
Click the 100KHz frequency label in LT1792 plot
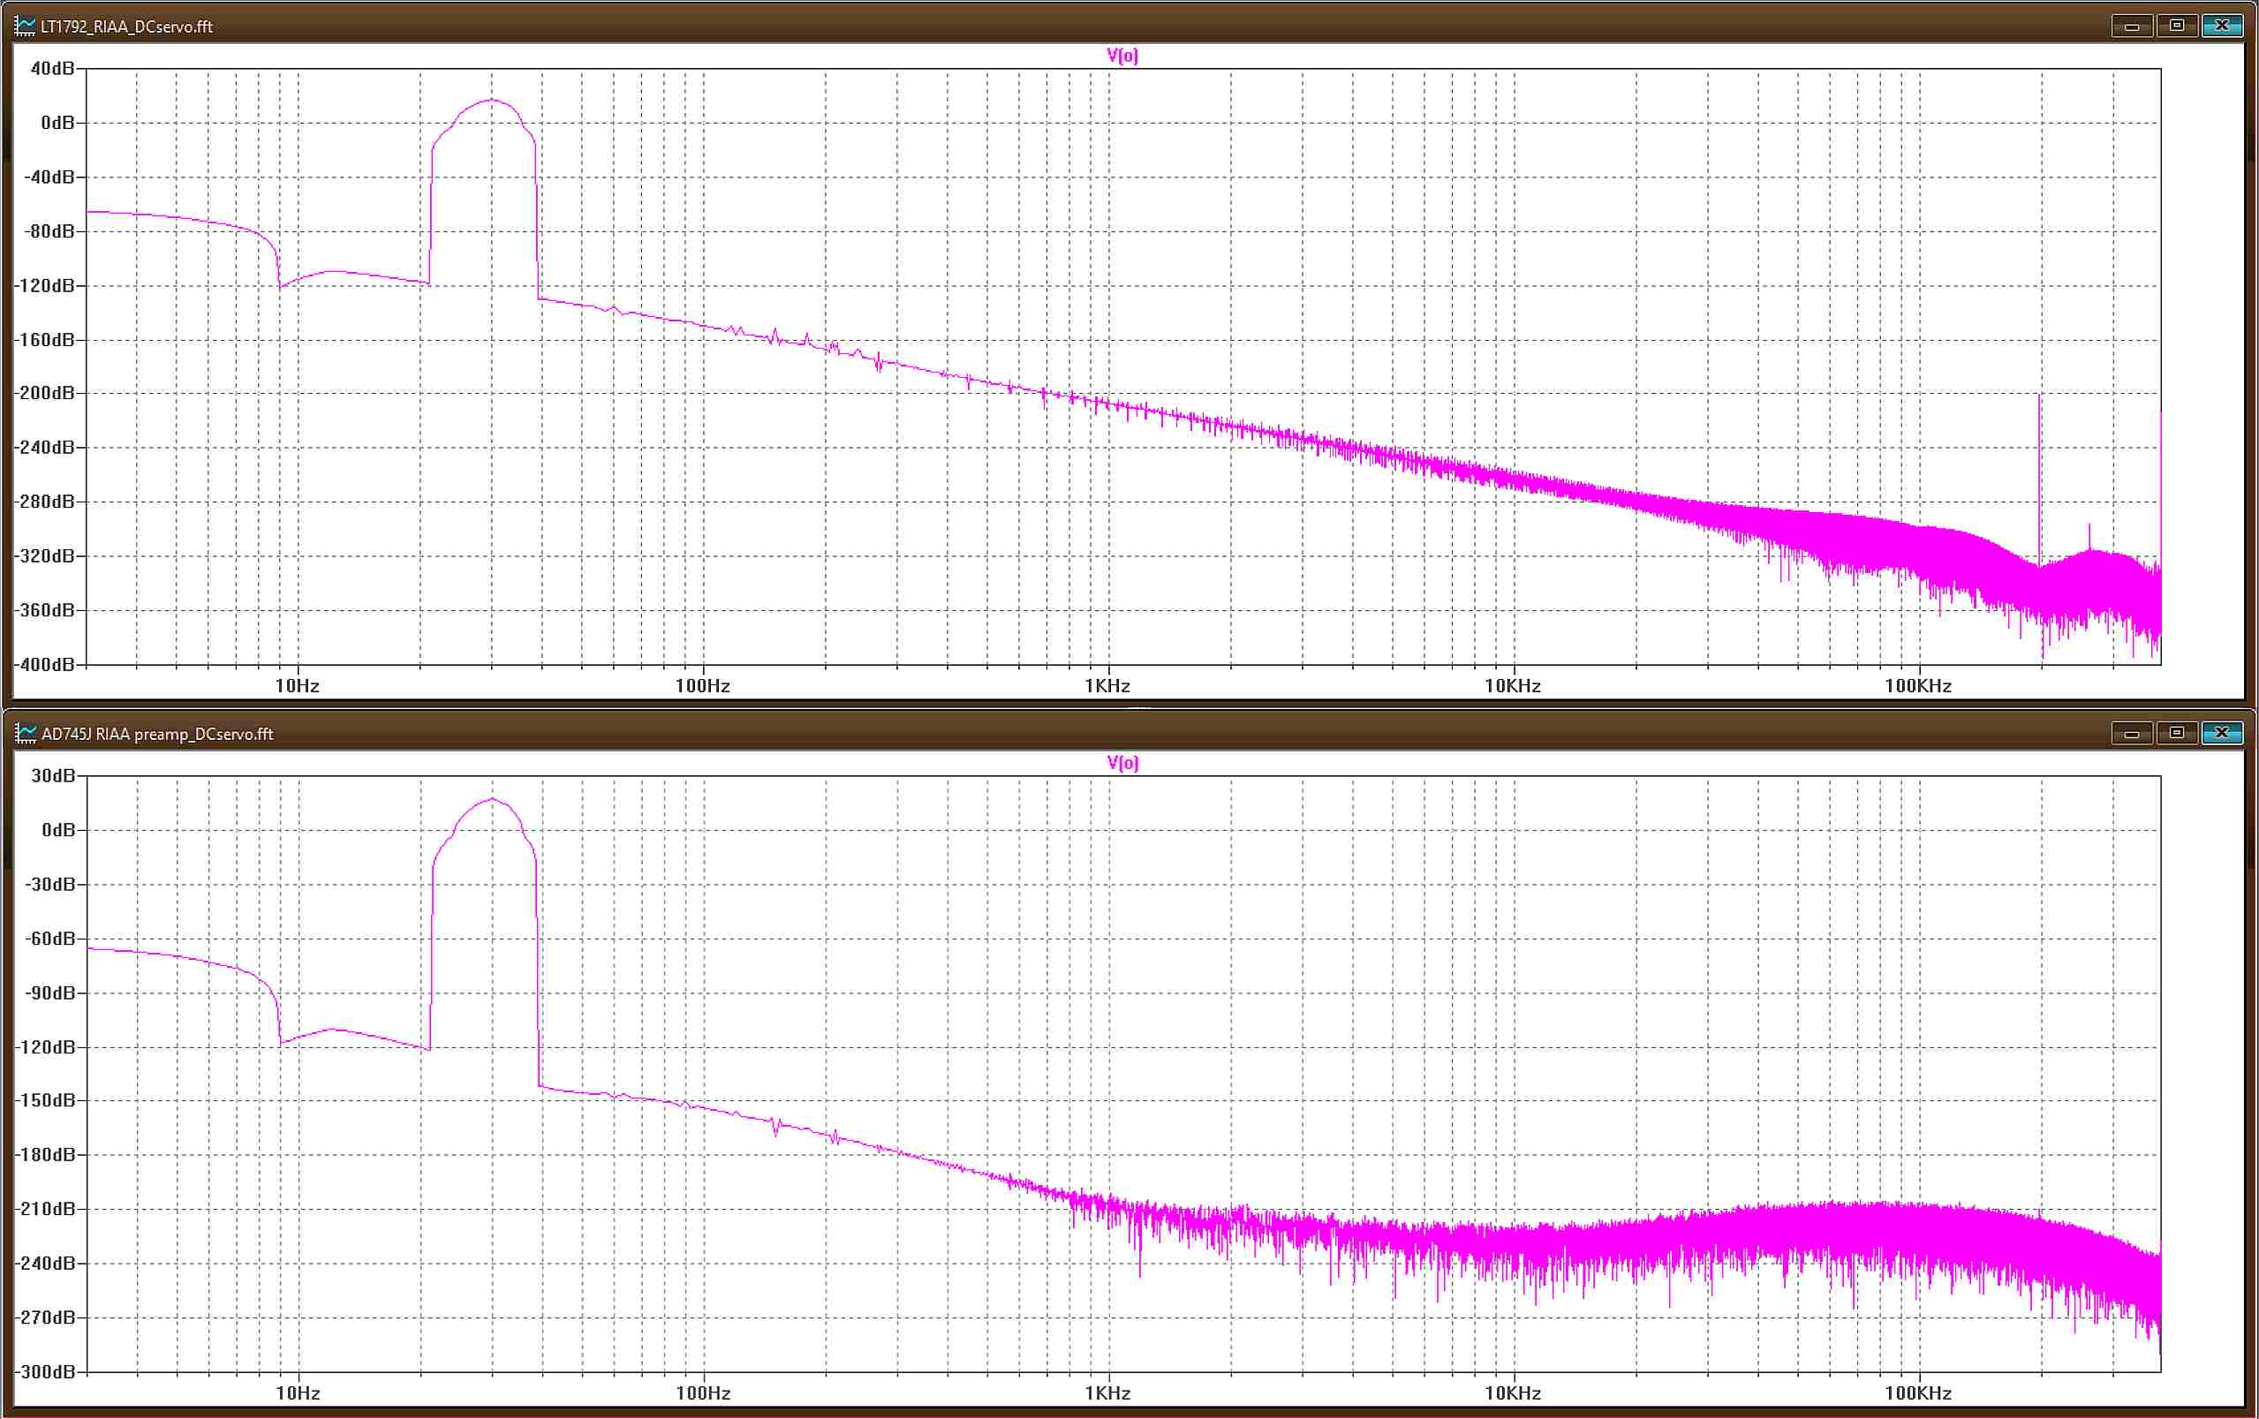tap(1917, 685)
